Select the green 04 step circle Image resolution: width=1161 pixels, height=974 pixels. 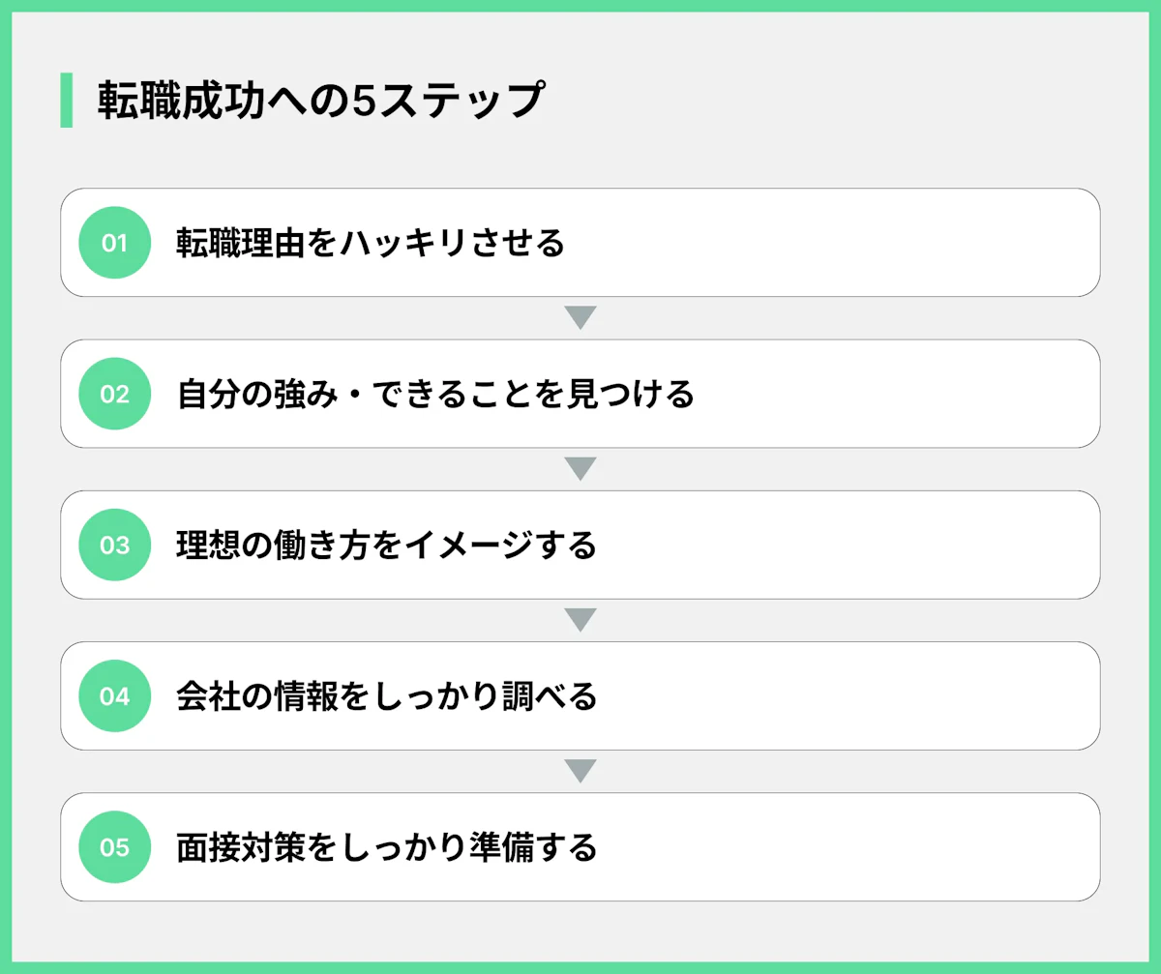tap(114, 696)
